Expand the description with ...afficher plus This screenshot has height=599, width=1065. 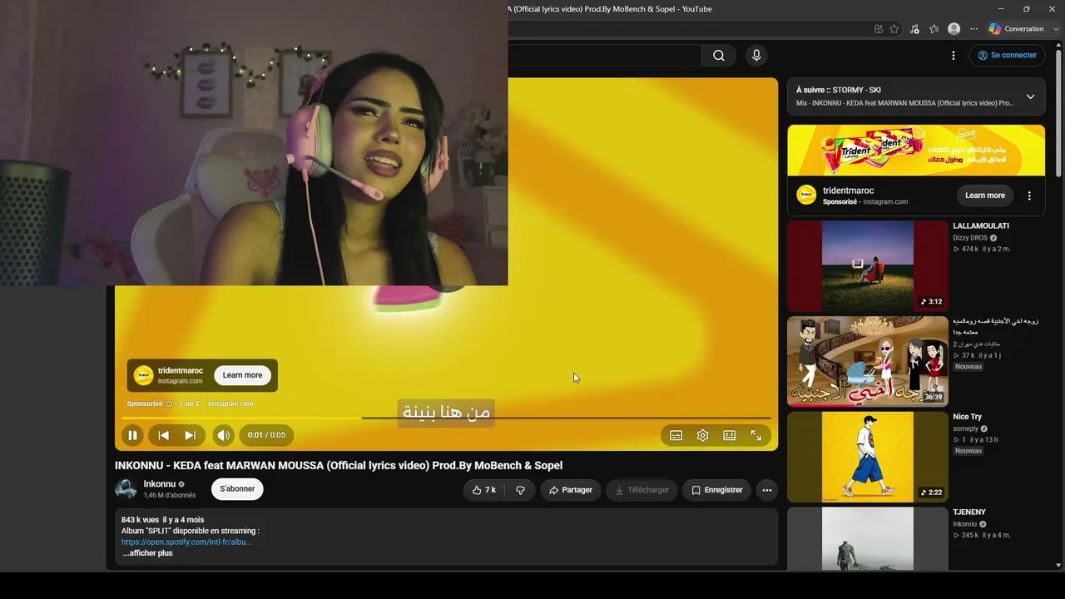[147, 553]
